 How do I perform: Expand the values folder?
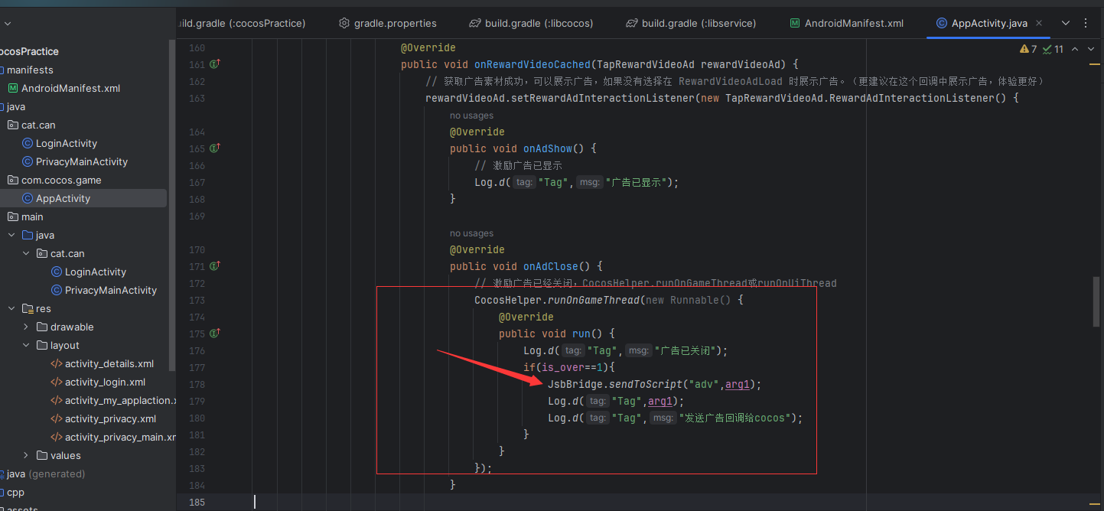tap(25, 455)
